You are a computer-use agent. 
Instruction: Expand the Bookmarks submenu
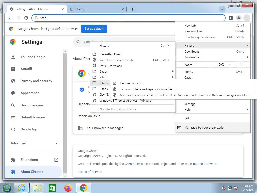[x=213, y=57]
